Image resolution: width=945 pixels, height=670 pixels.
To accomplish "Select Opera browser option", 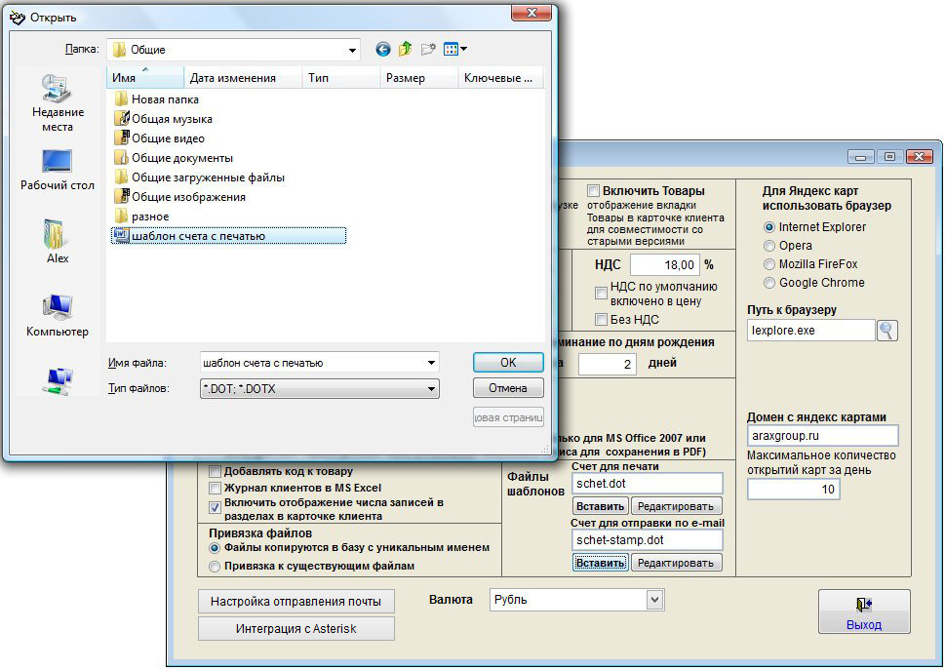I will click(769, 246).
